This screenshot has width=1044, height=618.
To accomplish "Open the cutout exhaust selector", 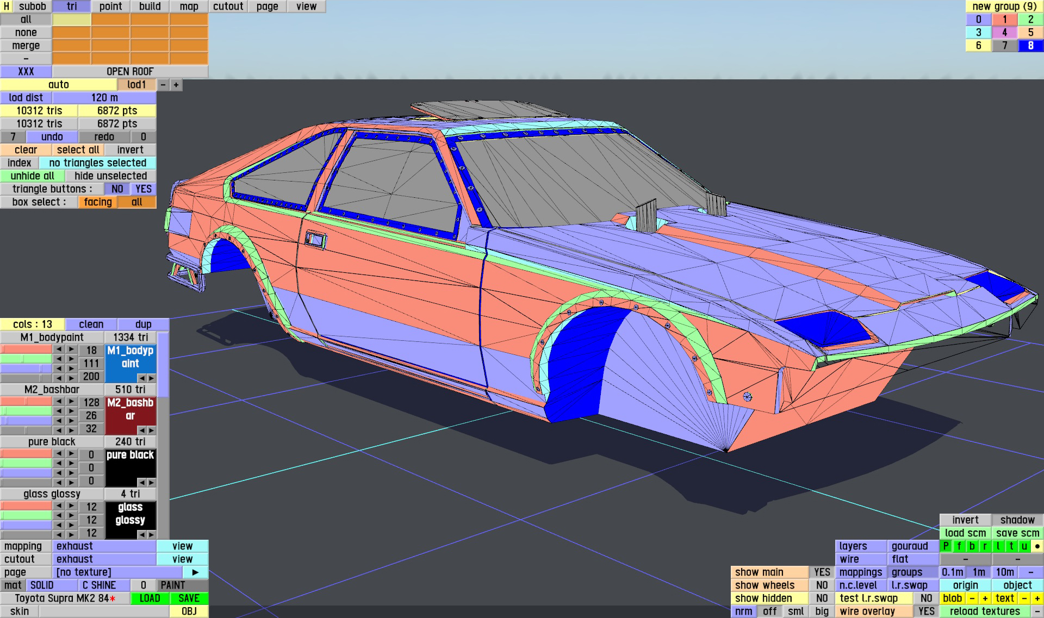I will click(104, 559).
